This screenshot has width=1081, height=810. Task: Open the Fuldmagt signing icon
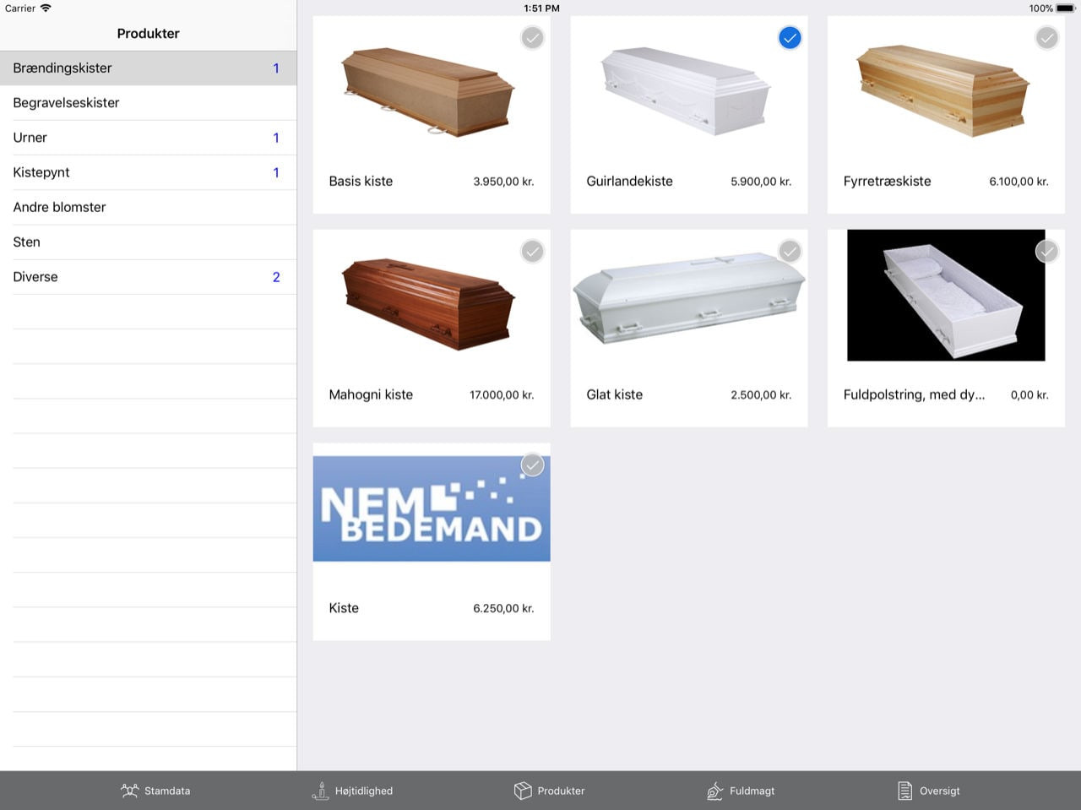click(714, 791)
